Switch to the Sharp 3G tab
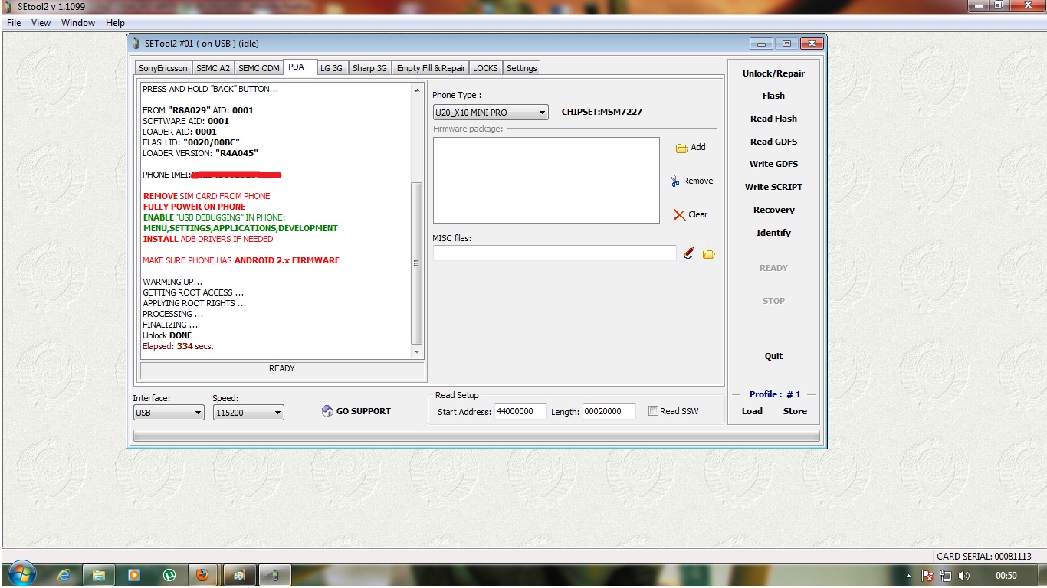 [369, 68]
